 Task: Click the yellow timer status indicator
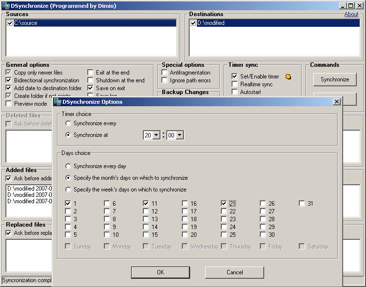click(289, 77)
